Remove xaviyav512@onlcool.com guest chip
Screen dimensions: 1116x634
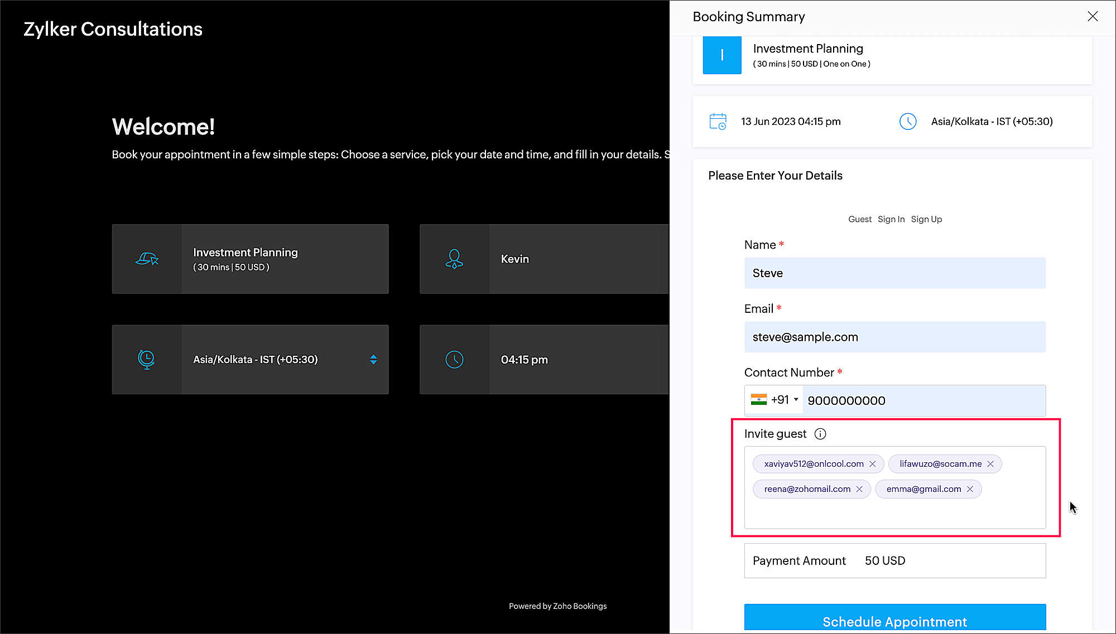tap(873, 464)
